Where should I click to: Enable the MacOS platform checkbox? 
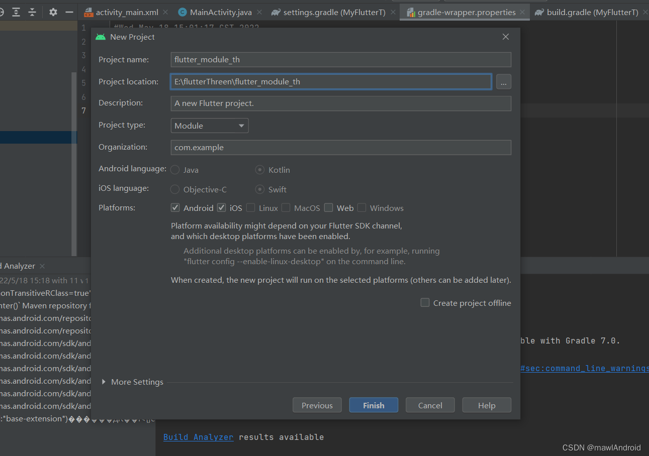click(x=286, y=207)
